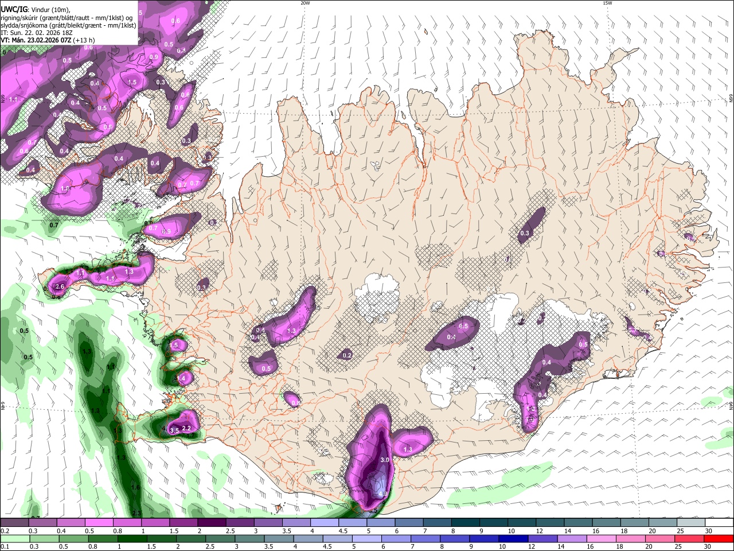Click the '4.9' precipitation value on the map
734x551 pixels.
click(384, 494)
